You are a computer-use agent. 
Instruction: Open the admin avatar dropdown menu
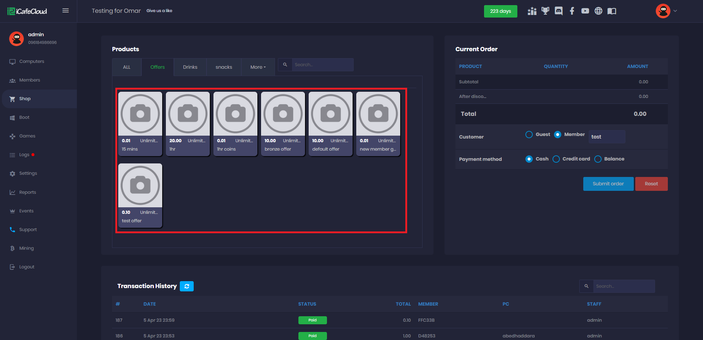pyautogui.click(x=666, y=11)
